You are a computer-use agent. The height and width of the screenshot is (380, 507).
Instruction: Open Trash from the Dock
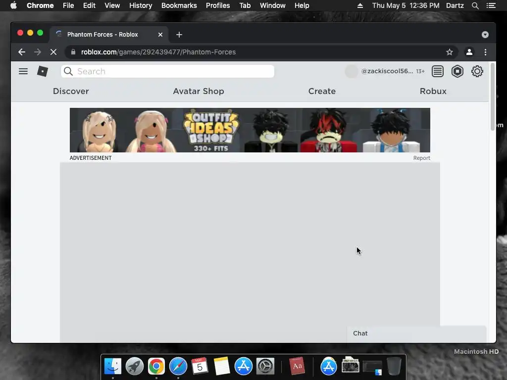pyautogui.click(x=394, y=367)
